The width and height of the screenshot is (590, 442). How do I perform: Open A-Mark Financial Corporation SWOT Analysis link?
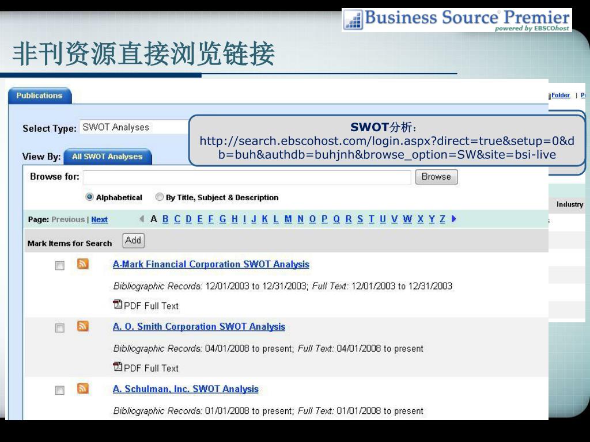[x=211, y=264]
